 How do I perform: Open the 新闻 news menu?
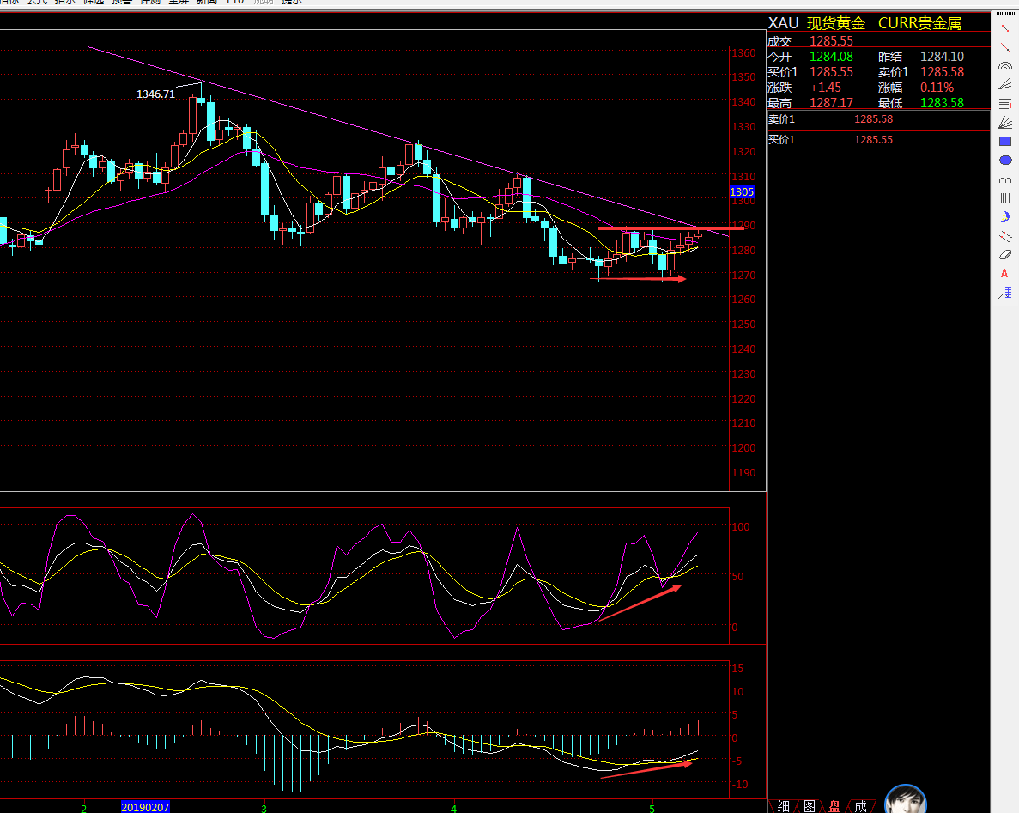pyautogui.click(x=207, y=2)
